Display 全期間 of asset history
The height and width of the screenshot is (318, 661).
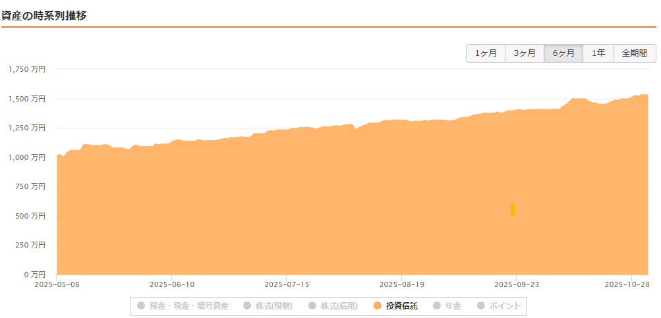(635, 53)
